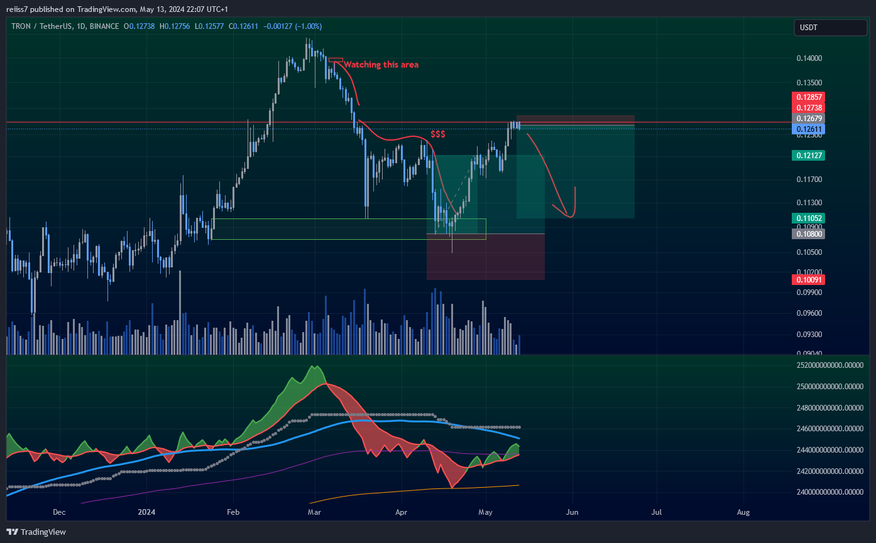The width and height of the screenshot is (876, 543).
Task: Click the 0.11300 price axis tick
Action: 809,203
